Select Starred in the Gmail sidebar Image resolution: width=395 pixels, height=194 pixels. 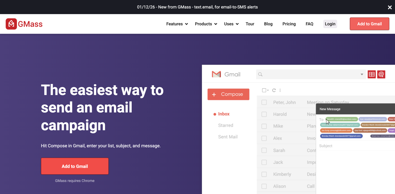[226, 125]
